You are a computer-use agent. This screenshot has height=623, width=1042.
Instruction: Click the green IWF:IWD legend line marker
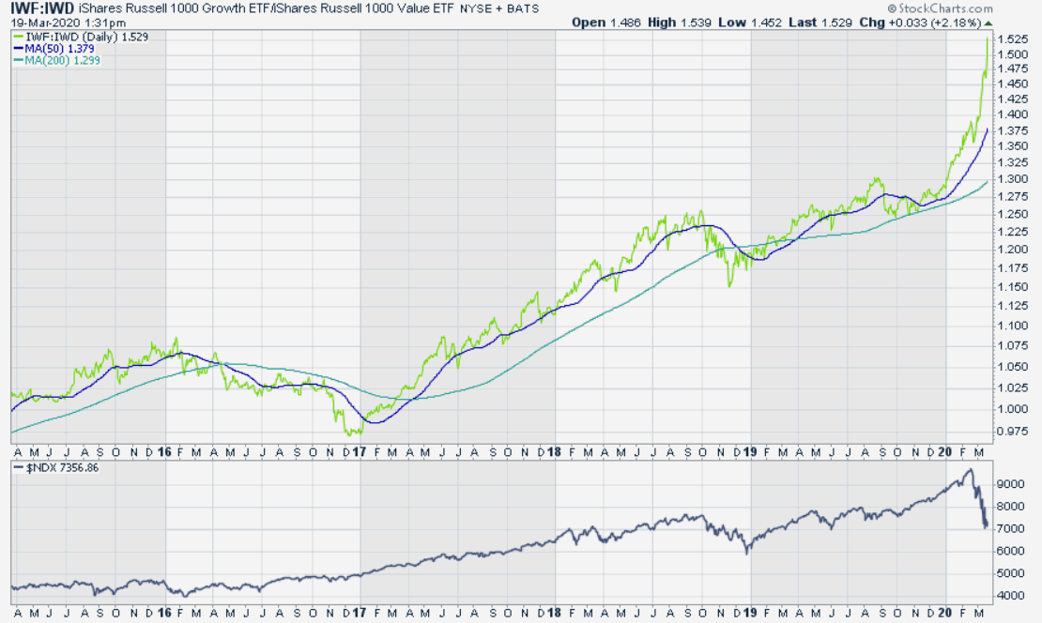click(x=17, y=36)
